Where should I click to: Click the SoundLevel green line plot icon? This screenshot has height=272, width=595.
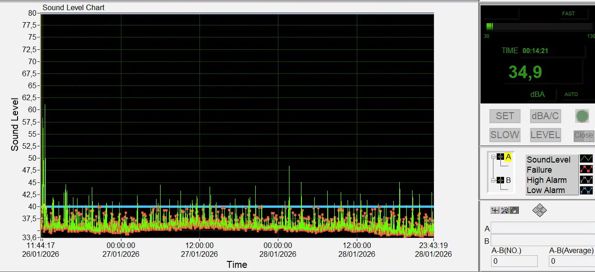(x=586, y=159)
